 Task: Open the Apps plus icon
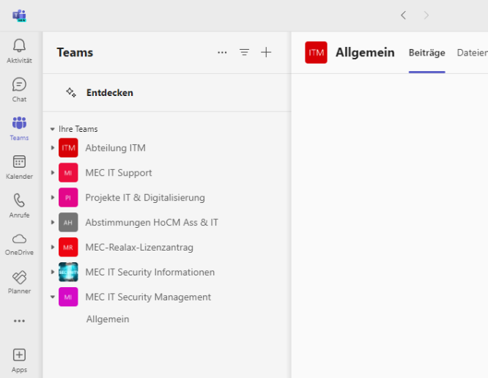(19, 355)
